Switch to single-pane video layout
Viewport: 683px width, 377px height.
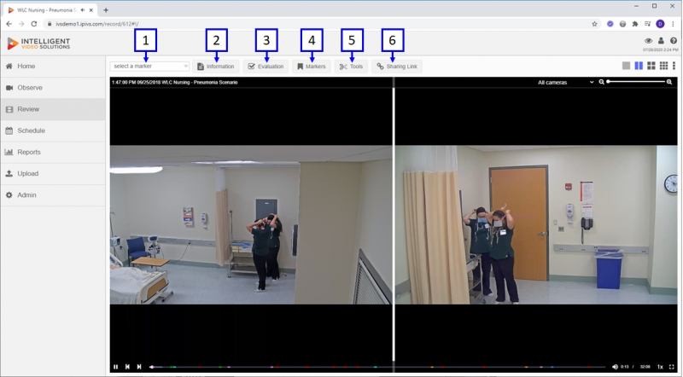coord(626,66)
